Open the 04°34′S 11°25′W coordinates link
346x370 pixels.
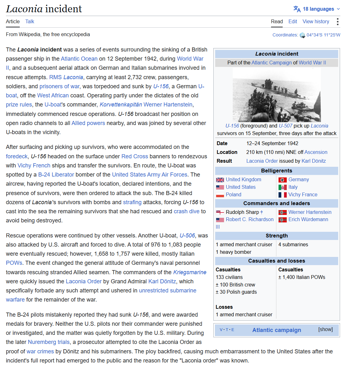[323, 35]
